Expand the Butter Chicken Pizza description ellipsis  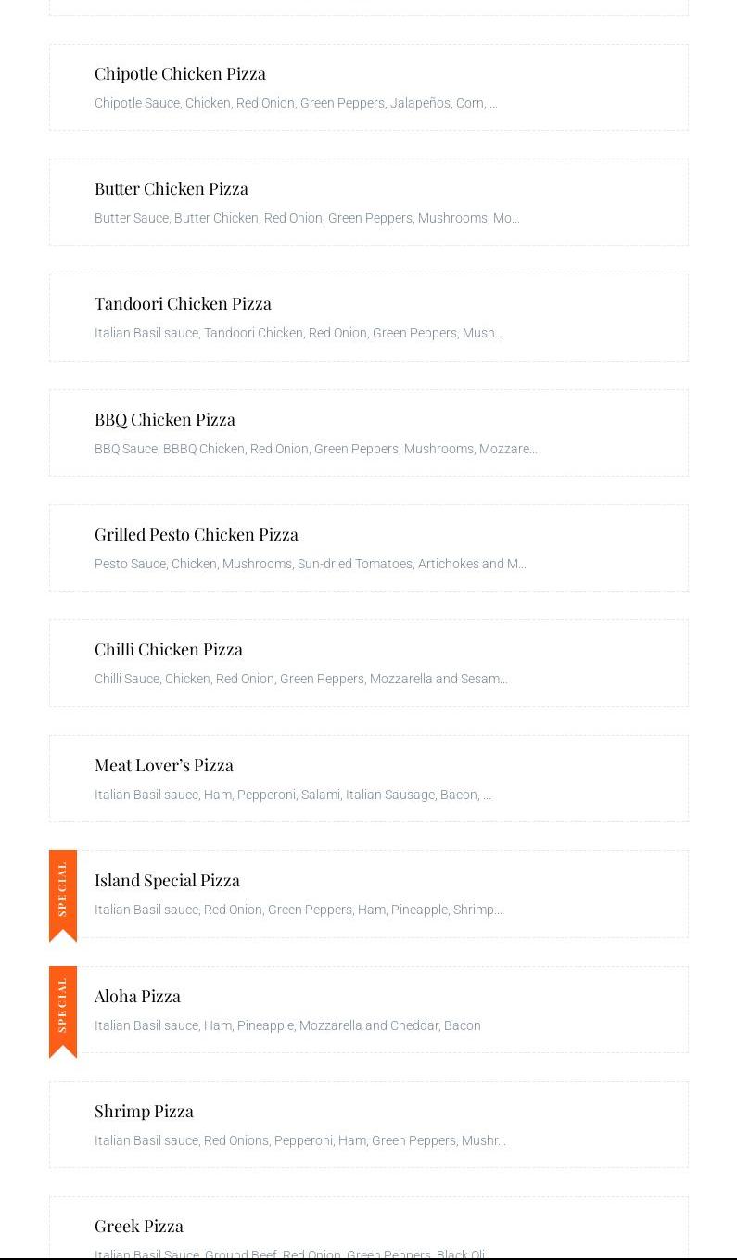(x=307, y=218)
